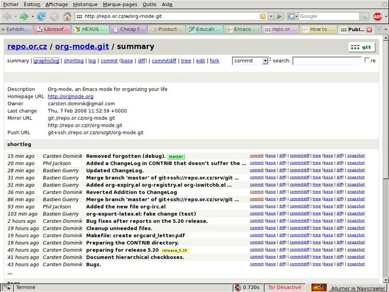Open commit link for 'Updated ChangeLog.' row

(257, 170)
